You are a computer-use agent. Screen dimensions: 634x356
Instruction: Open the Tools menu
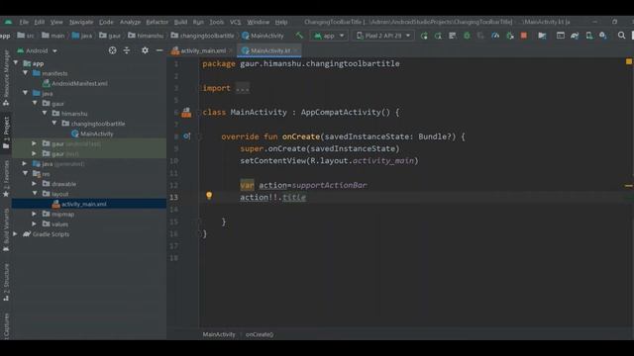tap(216, 22)
